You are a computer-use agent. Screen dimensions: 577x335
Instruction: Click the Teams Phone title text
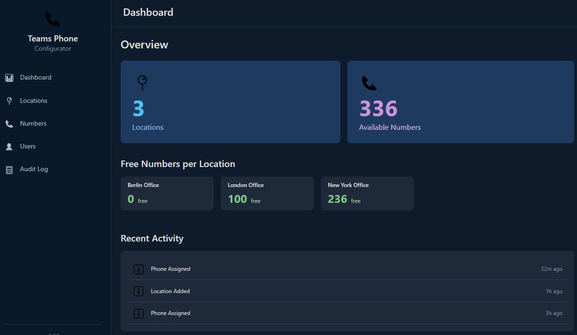pyautogui.click(x=53, y=39)
